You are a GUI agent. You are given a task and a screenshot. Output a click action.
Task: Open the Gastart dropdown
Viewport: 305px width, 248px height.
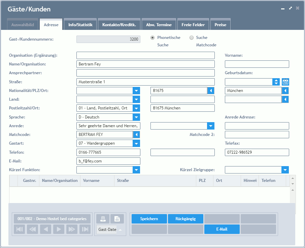click(x=136, y=144)
